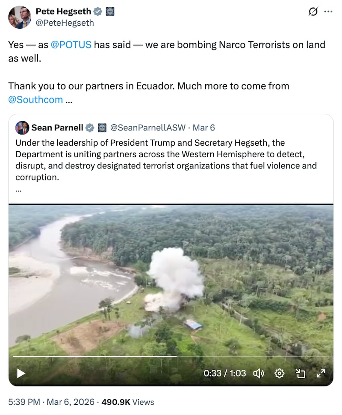Follow the @Southcom mention link
The height and width of the screenshot is (415, 342).
pos(35,100)
